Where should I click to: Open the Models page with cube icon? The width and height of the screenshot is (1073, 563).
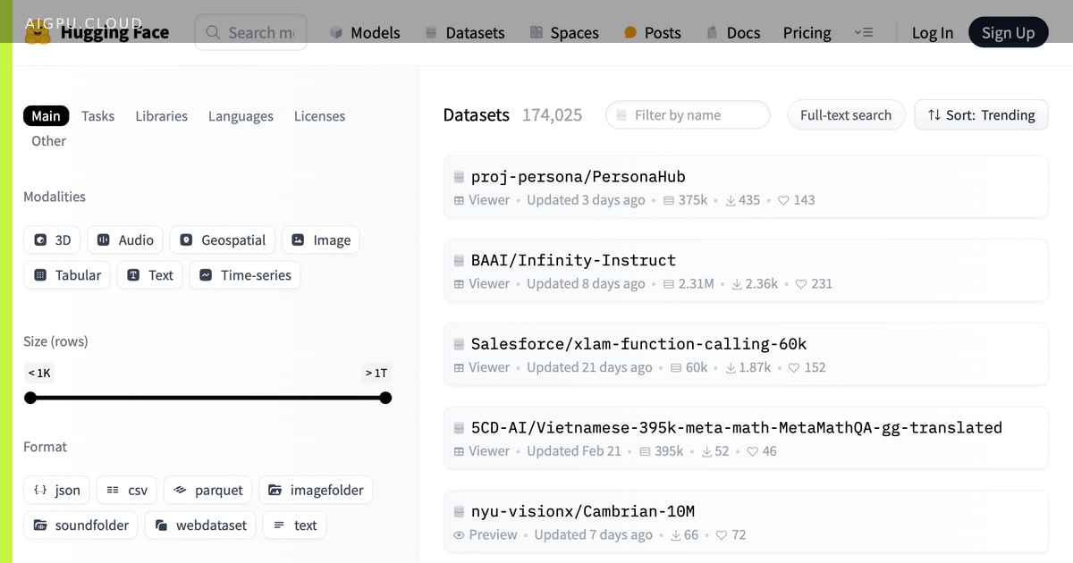(365, 32)
